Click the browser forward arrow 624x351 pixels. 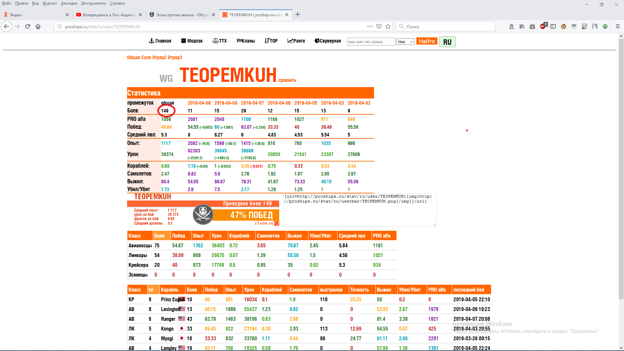(x=17, y=26)
